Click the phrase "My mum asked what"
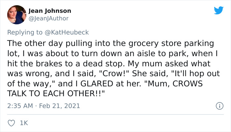The image size is (231, 132). [169, 64]
